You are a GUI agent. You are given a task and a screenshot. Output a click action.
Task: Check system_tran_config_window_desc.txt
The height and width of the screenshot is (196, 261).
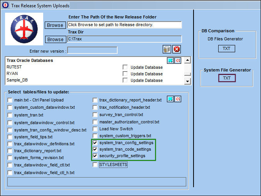[10, 130]
